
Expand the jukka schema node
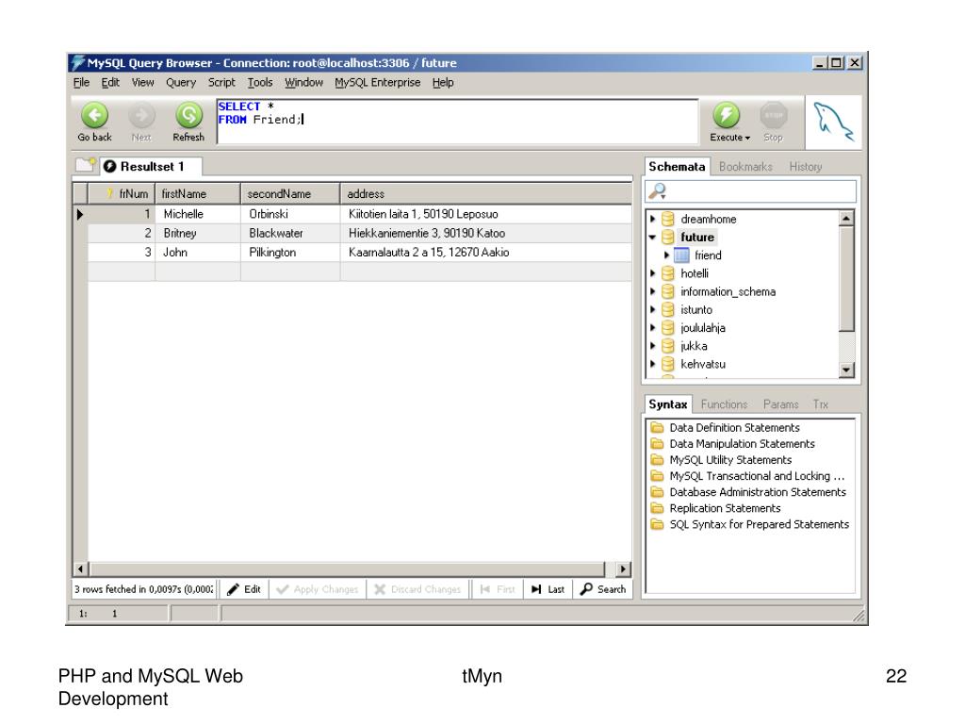[x=653, y=346]
